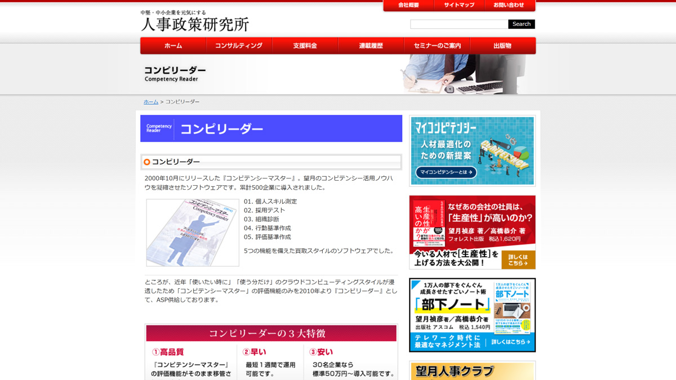Click the マイコンピテンシーとは button in banner
This screenshot has width=676, height=380.
446,172
